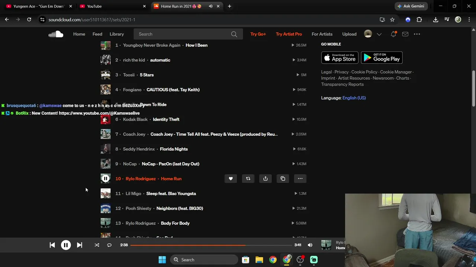Screen dimensions: 476x267
Task: Open the Charts footer link
Action: click(403, 78)
